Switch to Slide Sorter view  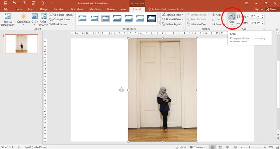click(220, 147)
